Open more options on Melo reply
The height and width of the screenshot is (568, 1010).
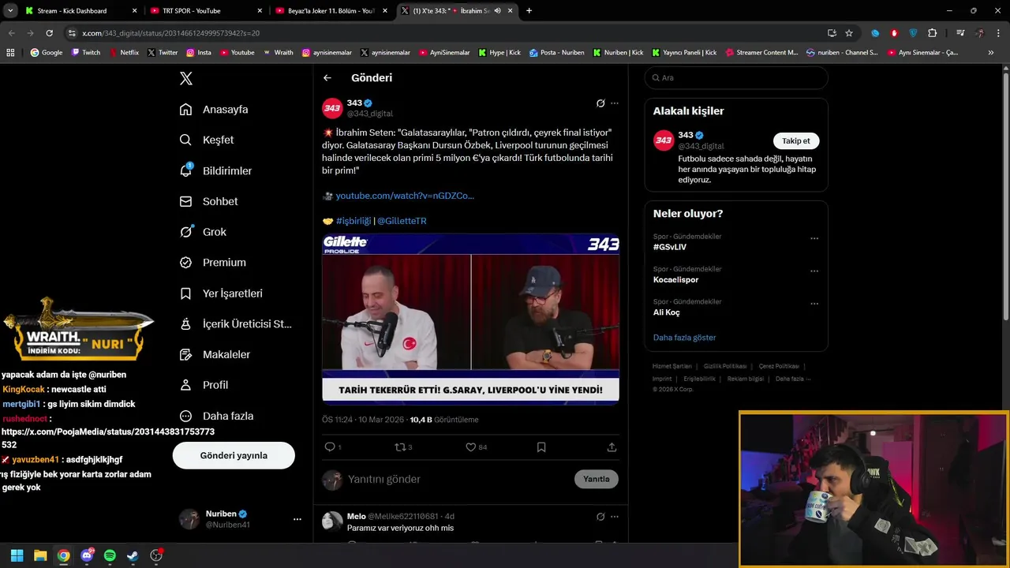615,517
